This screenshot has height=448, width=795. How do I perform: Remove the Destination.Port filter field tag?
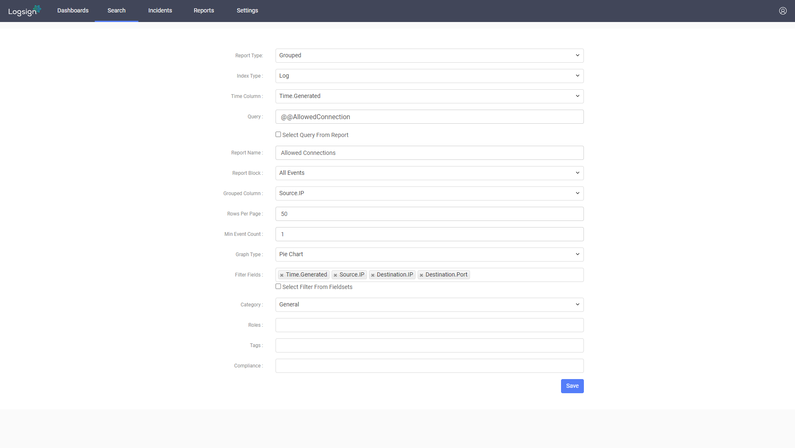(x=421, y=275)
